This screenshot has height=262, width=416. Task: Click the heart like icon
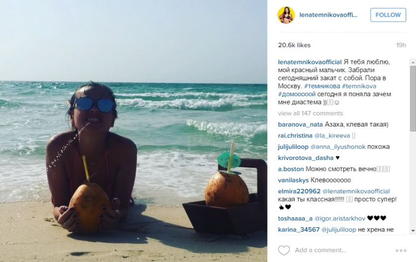[284, 250]
